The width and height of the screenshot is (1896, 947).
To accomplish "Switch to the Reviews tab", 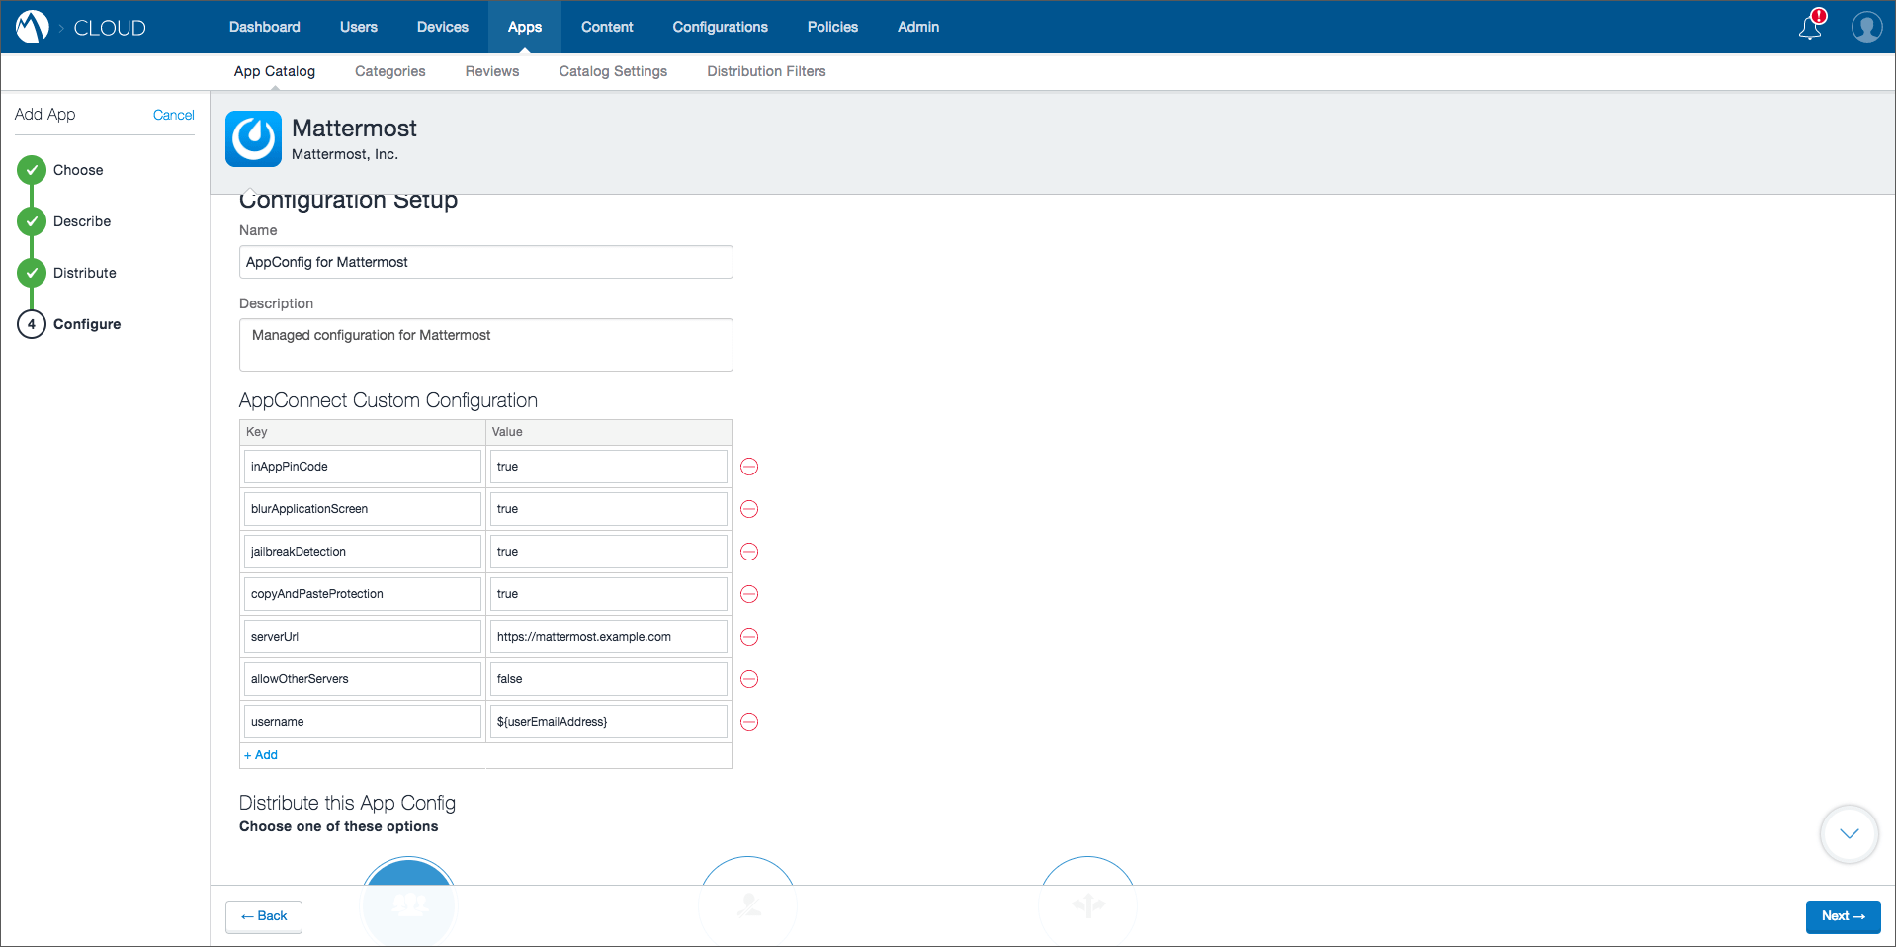I will coord(492,71).
